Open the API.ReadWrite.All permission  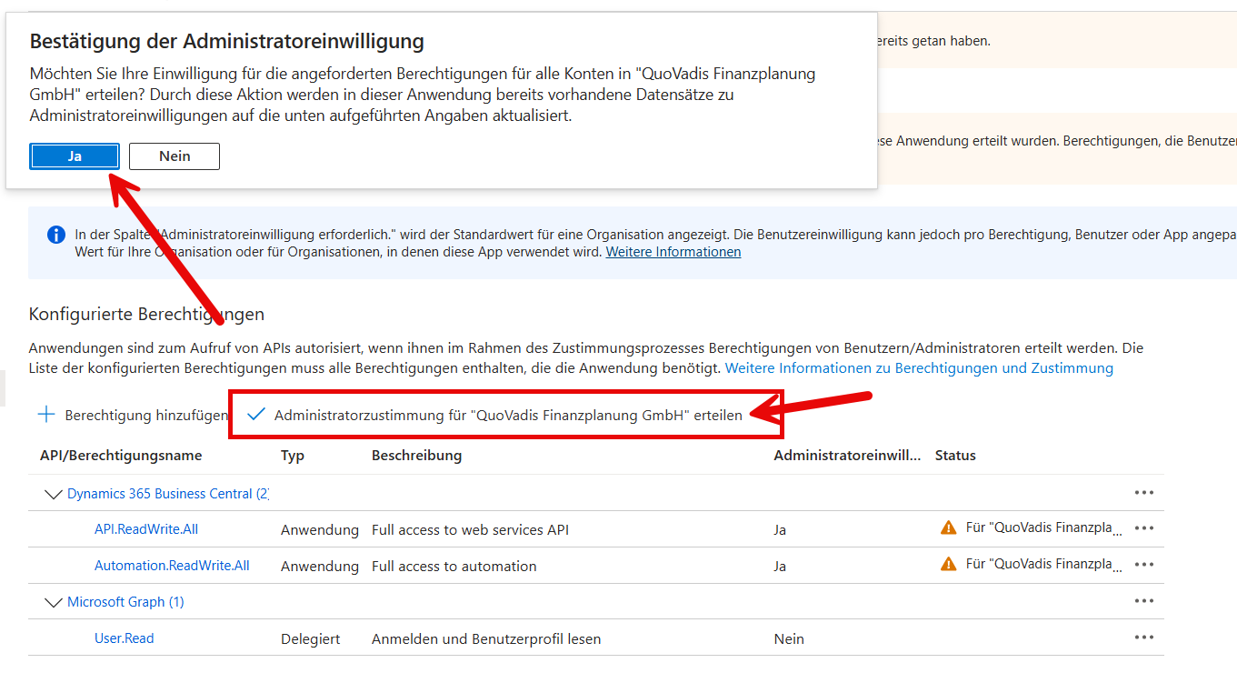click(146, 529)
